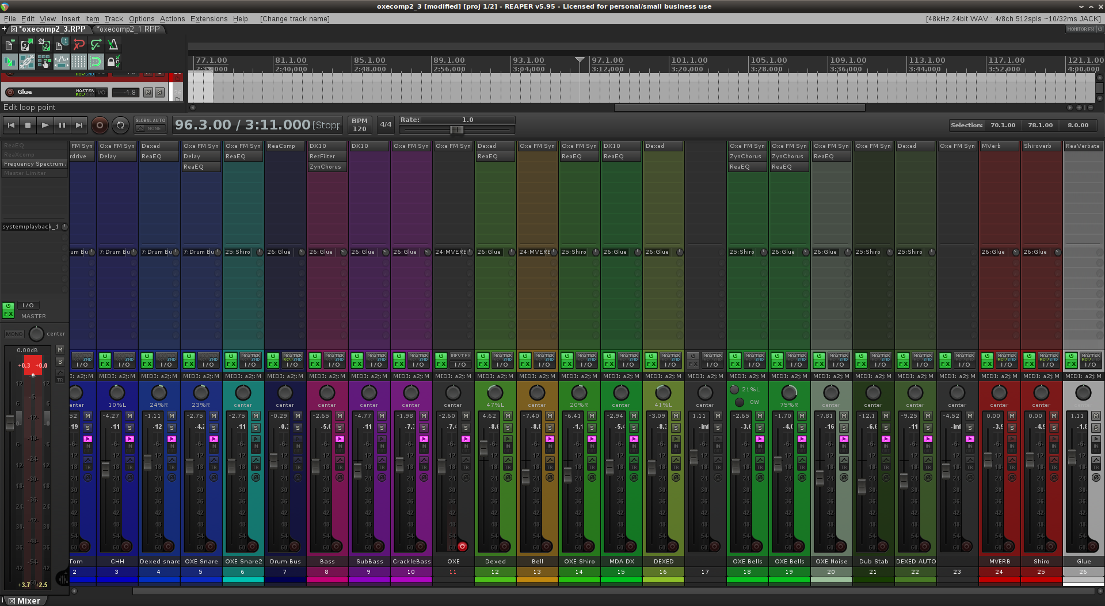Toggle the snap magnet toolbar icon

(x=96, y=62)
